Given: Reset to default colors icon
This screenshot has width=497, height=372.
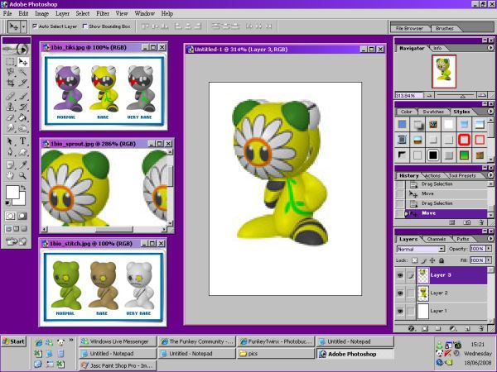Looking at the screenshot, I should click(x=7, y=203).
